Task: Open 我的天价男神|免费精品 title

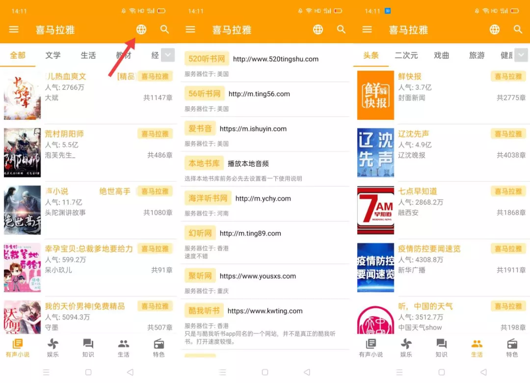Action: (x=85, y=306)
